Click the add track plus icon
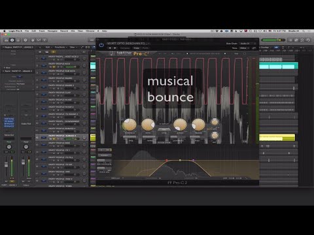The width and height of the screenshot is (314, 235). [40, 52]
